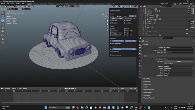Open the Edit menu
Image resolution: width=195 pixels, height=110 pixels.
[x=8, y=4]
